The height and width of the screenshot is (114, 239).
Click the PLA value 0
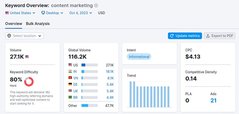coord(187,101)
